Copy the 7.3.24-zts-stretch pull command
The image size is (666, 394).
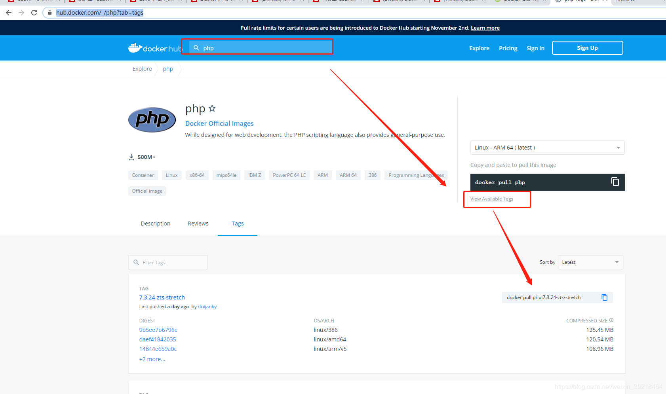pyautogui.click(x=604, y=297)
